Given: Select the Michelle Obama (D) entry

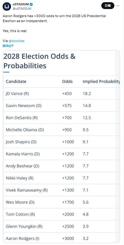Looking at the screenshot, I should (25, 130).
